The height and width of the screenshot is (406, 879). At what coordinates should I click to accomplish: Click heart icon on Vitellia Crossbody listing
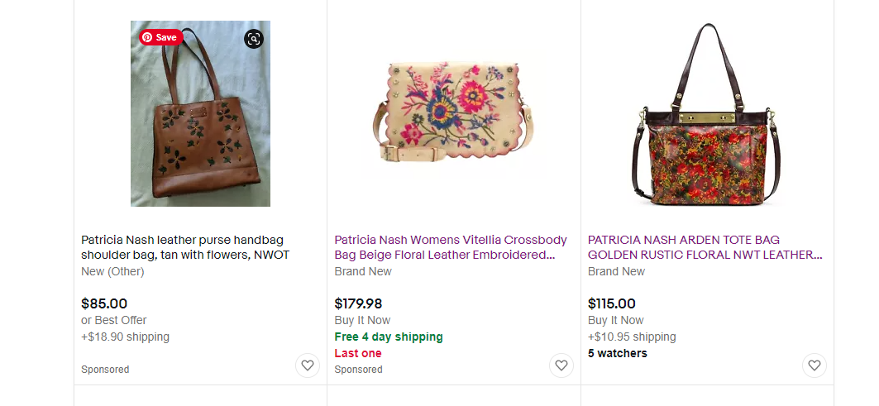coord(561,365)
